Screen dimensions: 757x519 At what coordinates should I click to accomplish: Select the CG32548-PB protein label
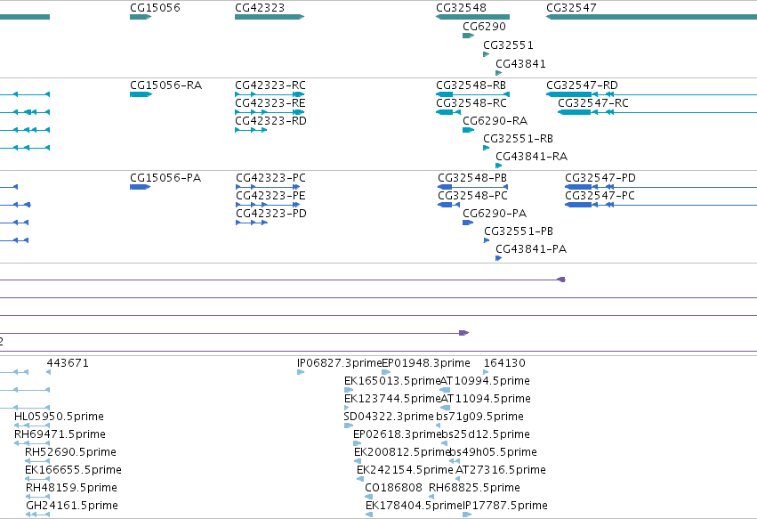[x=472, y=178]
